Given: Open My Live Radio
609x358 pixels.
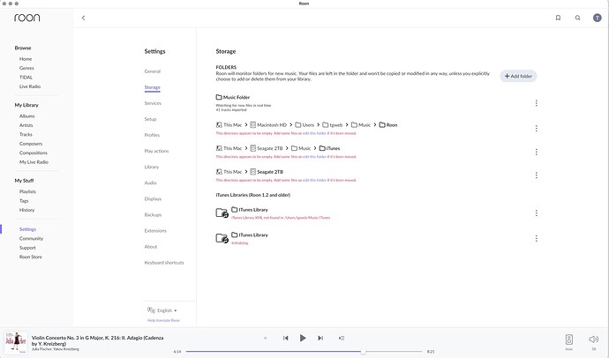Looking at the screenshot, I should click(x=34, y=162).
